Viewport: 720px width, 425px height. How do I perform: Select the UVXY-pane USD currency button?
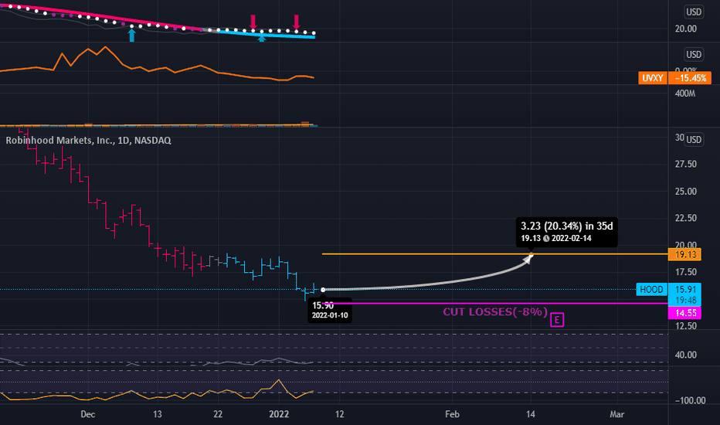click(x=694, y=55)
